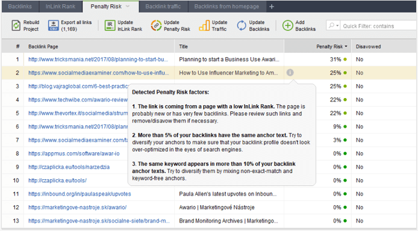Image resolution: width=418 pixels, height=231 pixels.
Task: Select the 'Paula Allen's latest upvotes on Inboun...' title
Action: coord(228,194)
